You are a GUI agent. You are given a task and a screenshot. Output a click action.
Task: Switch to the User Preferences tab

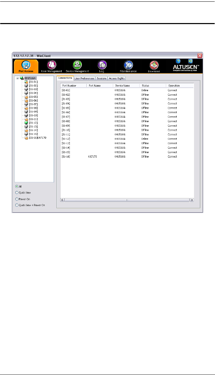pos(84,78)
